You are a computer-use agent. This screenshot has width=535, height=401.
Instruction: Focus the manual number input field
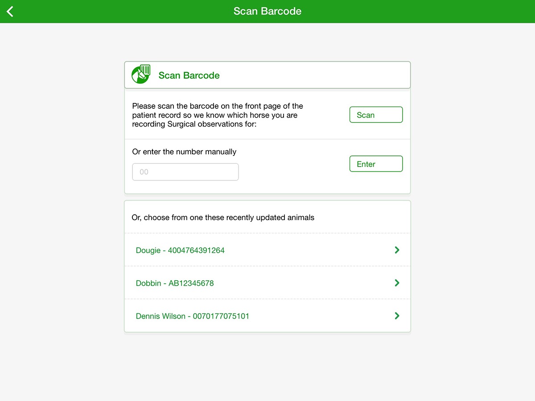(x=185, y=172)
